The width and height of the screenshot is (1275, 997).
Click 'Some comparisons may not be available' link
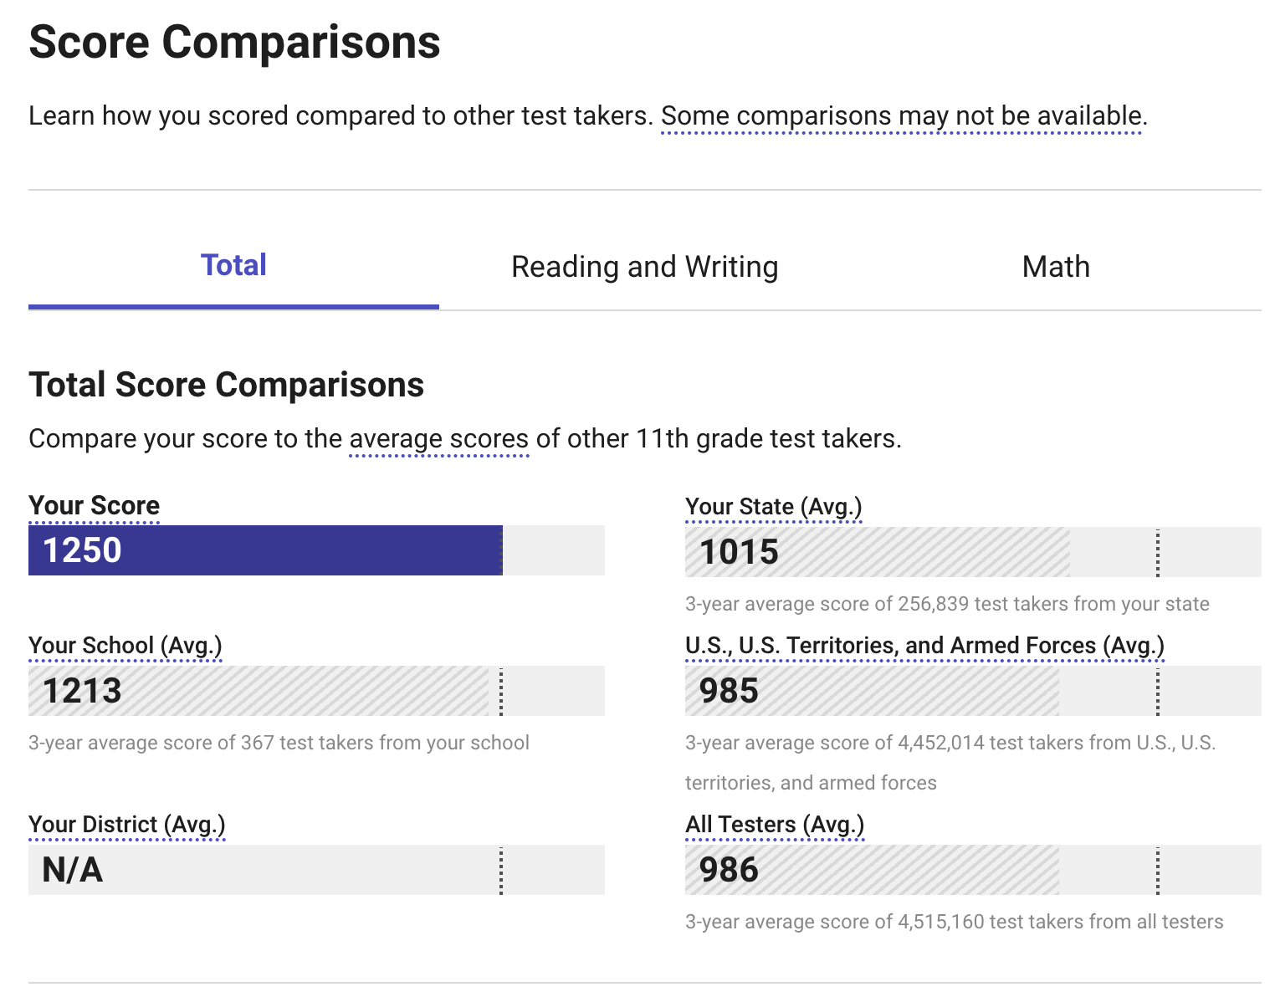[902, 116]
